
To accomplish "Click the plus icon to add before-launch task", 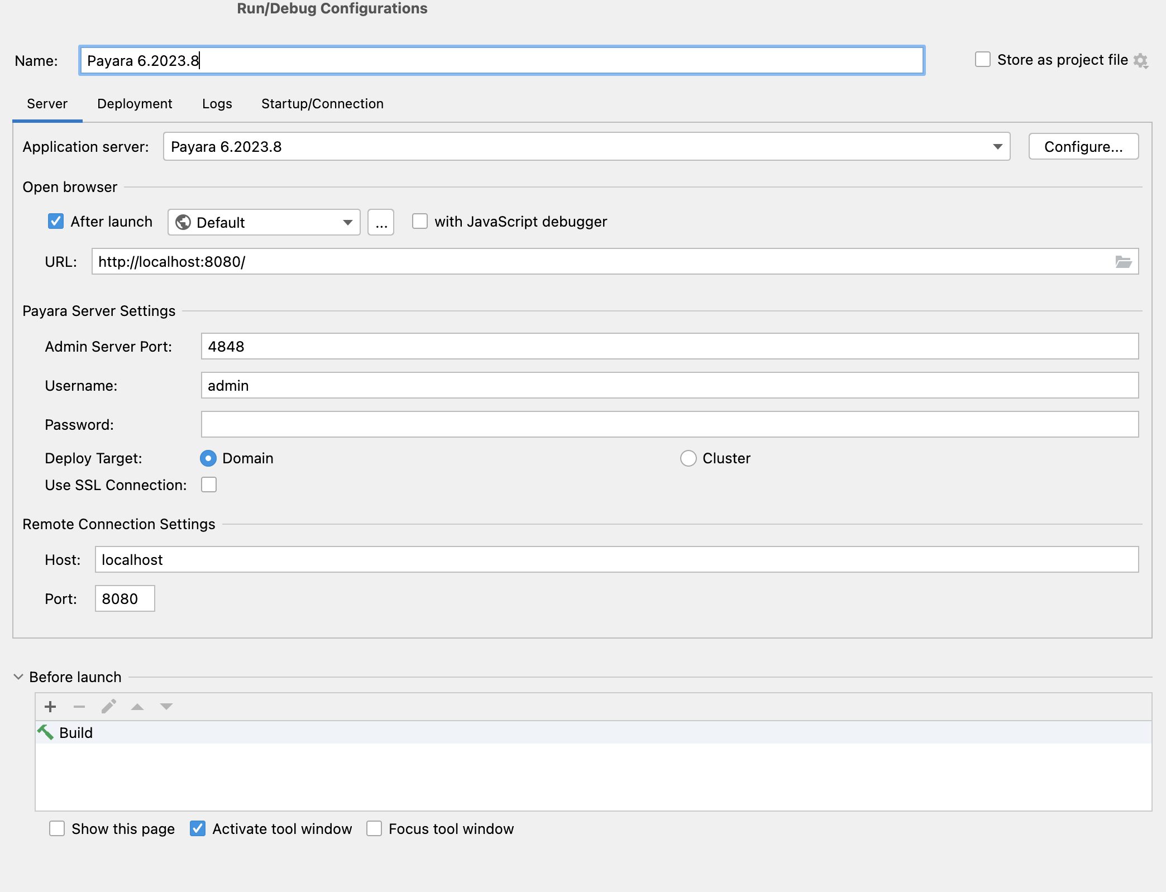I will [x=50, y=707].
